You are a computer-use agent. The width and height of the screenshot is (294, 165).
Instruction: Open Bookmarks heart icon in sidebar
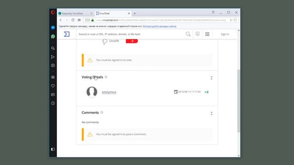coord(53,86)
